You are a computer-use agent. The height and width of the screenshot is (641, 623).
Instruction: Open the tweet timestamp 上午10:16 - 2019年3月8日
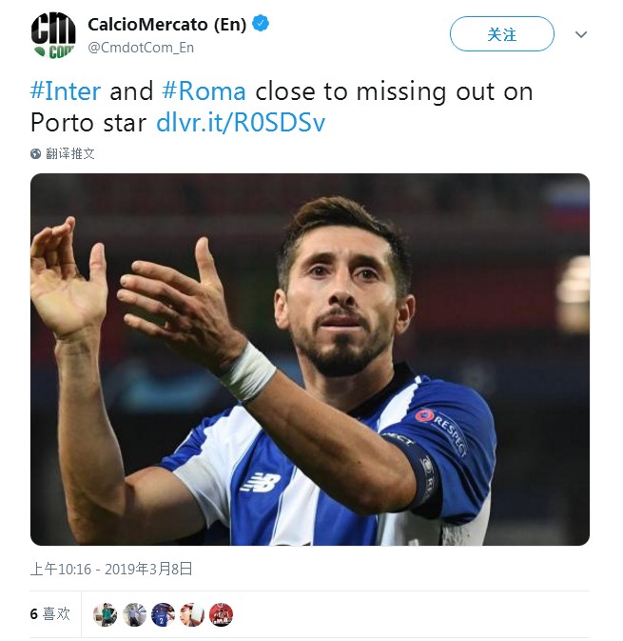[111, 569]
